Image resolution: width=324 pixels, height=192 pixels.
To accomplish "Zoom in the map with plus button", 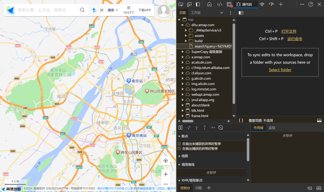I will [x=166, y=174].
